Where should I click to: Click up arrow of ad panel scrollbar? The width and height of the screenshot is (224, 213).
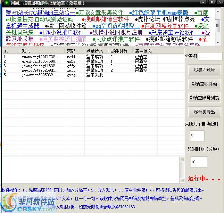218,11
